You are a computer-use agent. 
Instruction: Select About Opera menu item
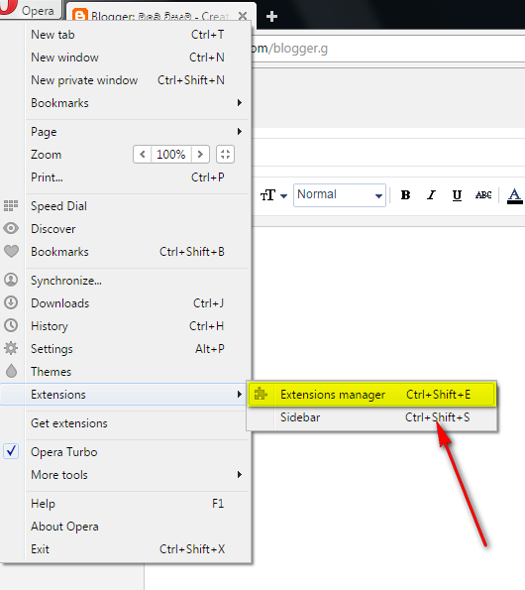point(126,526)
